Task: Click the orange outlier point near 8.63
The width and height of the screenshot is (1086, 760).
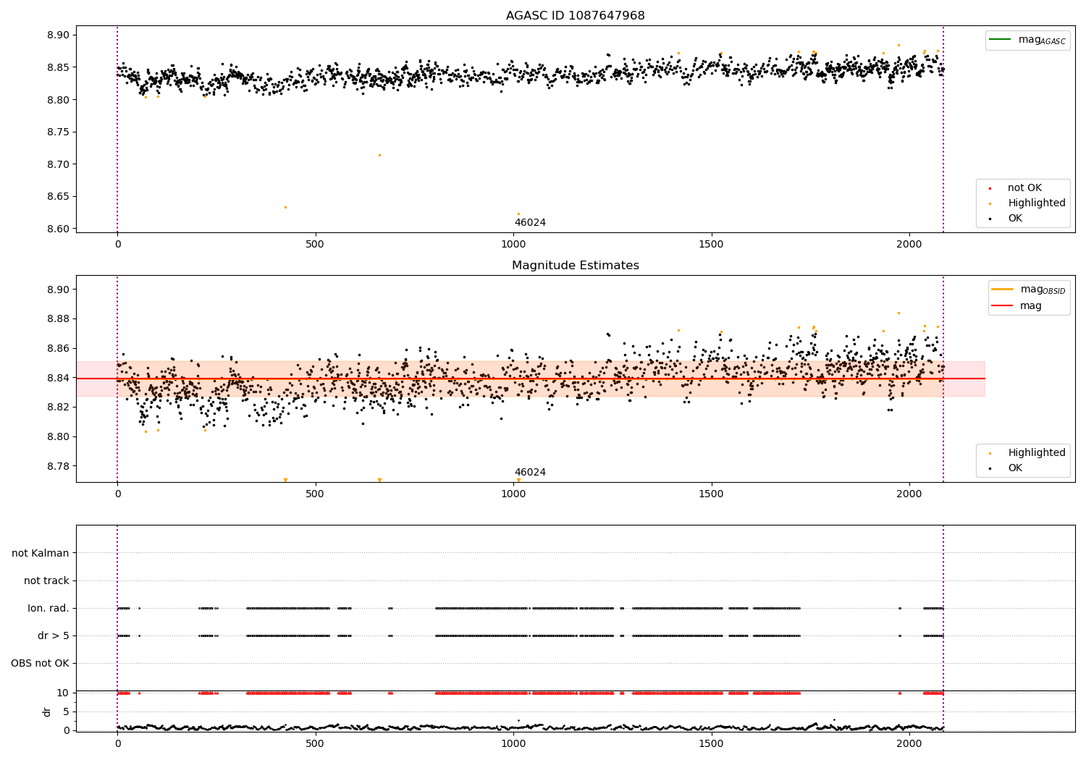Action: pos(285,207)
